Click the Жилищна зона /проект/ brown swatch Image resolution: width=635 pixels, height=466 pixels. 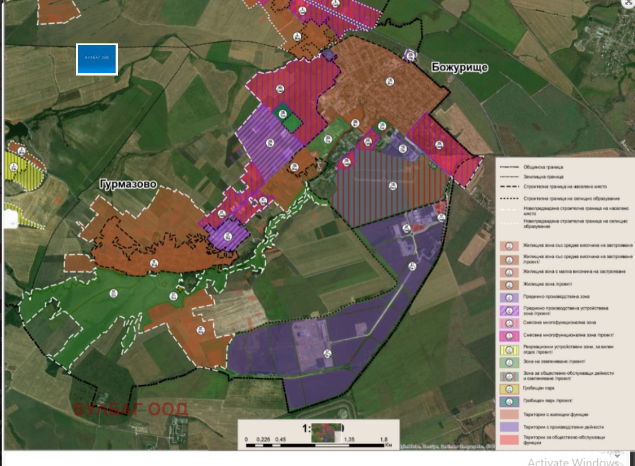point(509,285)
